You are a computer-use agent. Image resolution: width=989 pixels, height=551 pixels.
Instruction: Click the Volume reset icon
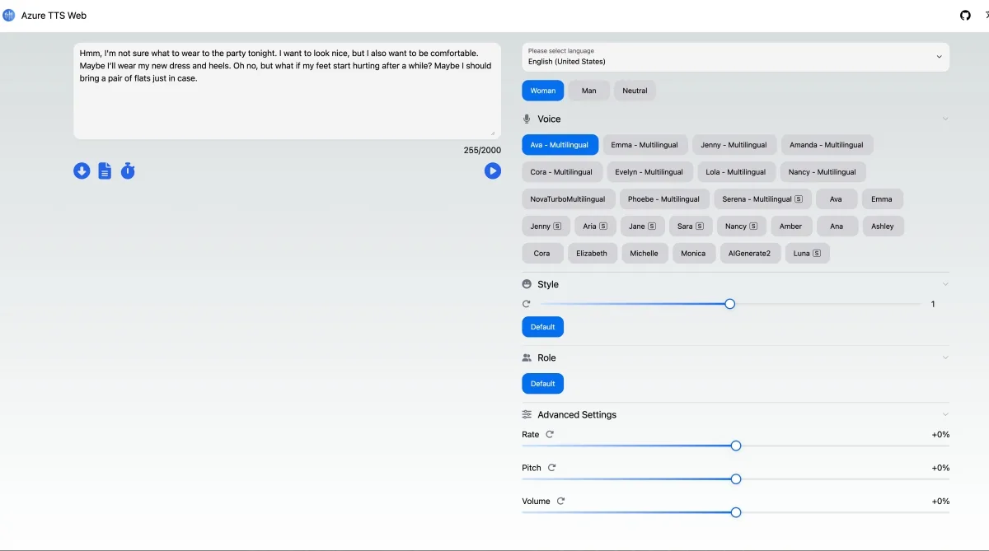560,501
